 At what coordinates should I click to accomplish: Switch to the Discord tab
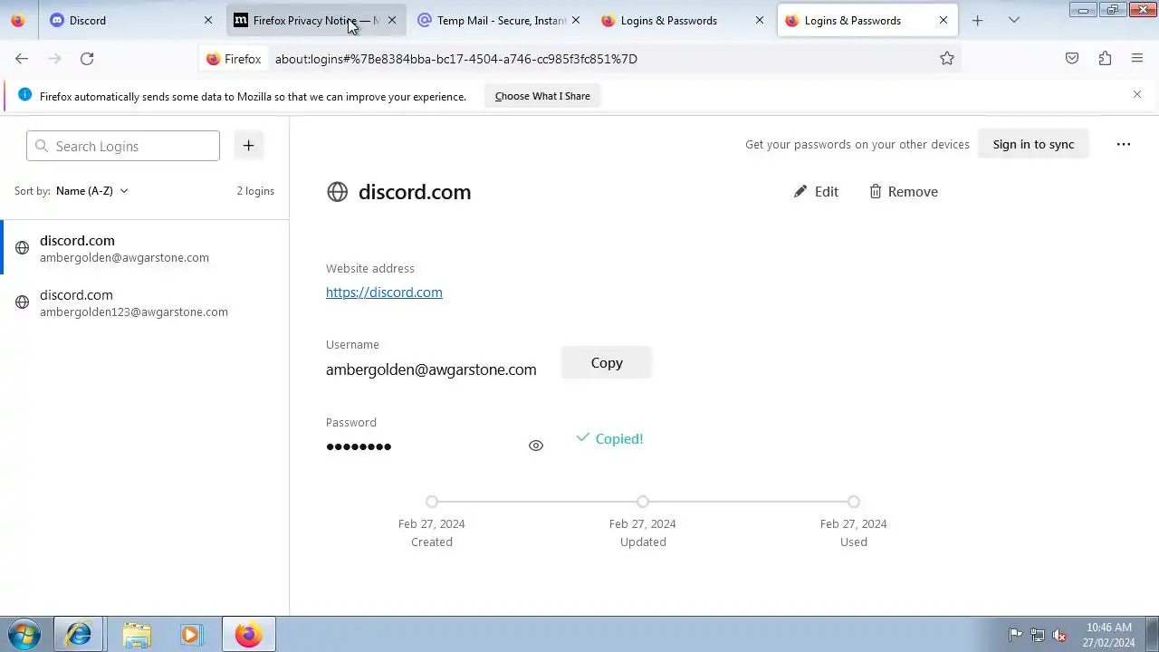click(133, 20)
